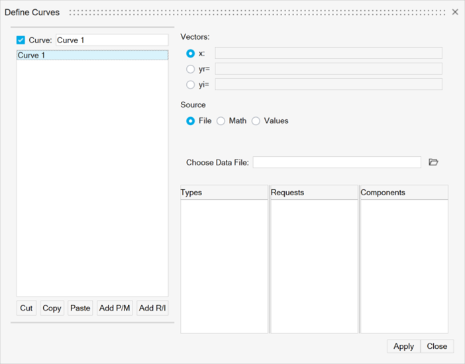
Task: Choose File as the source
Action: [191, 121]
